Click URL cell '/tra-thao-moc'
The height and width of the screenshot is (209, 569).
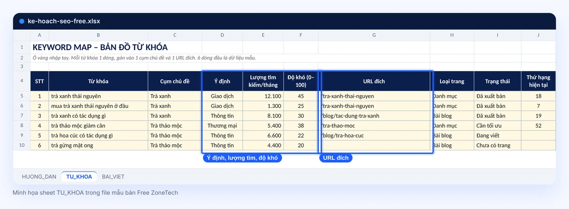click(x=374, y=126)
